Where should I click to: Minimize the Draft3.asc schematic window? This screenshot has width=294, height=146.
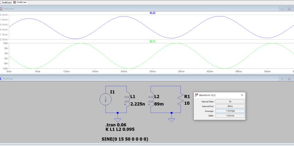282,79
